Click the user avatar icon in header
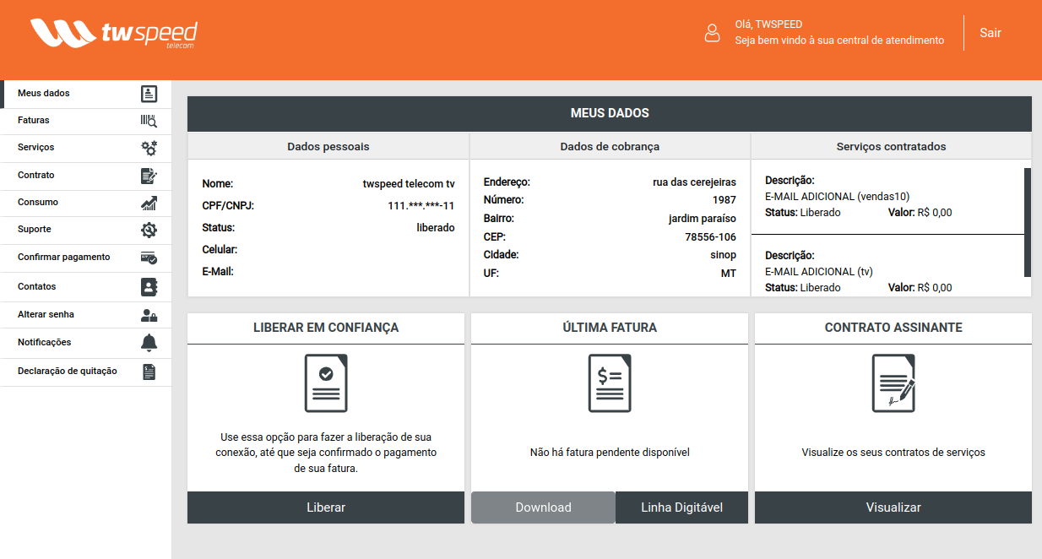 [713, 33]
